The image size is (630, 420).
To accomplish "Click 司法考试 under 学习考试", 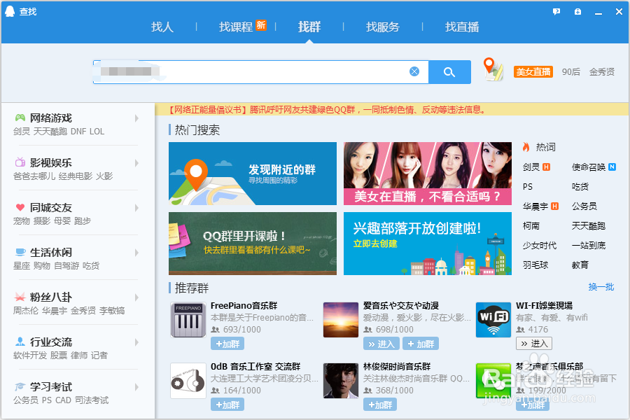I will pyautogui.click(x=92, y=400).
